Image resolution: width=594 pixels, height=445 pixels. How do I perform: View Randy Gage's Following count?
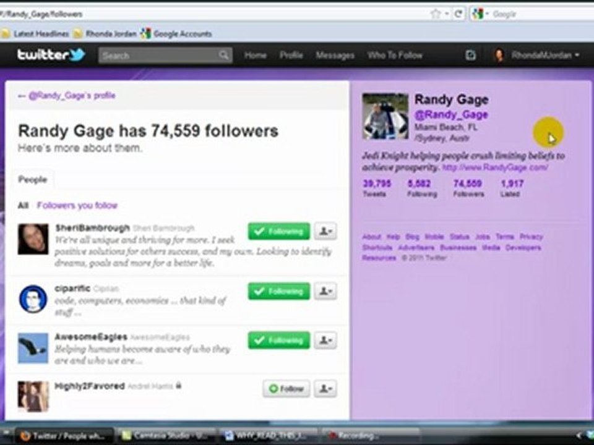pos(422,188)
